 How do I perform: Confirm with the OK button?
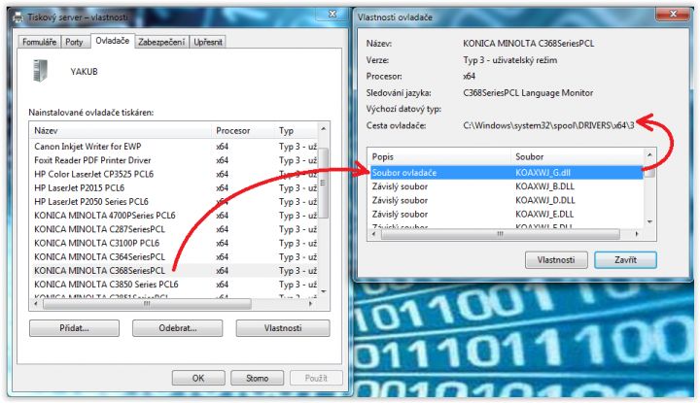click(x=198, y=378)
